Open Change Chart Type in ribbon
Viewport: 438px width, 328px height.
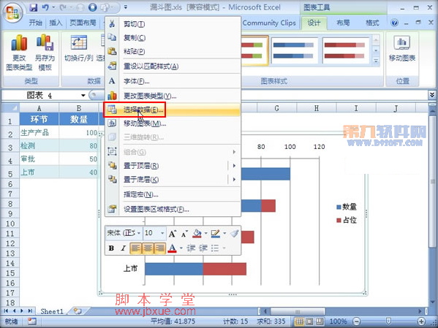coord(19,53)
